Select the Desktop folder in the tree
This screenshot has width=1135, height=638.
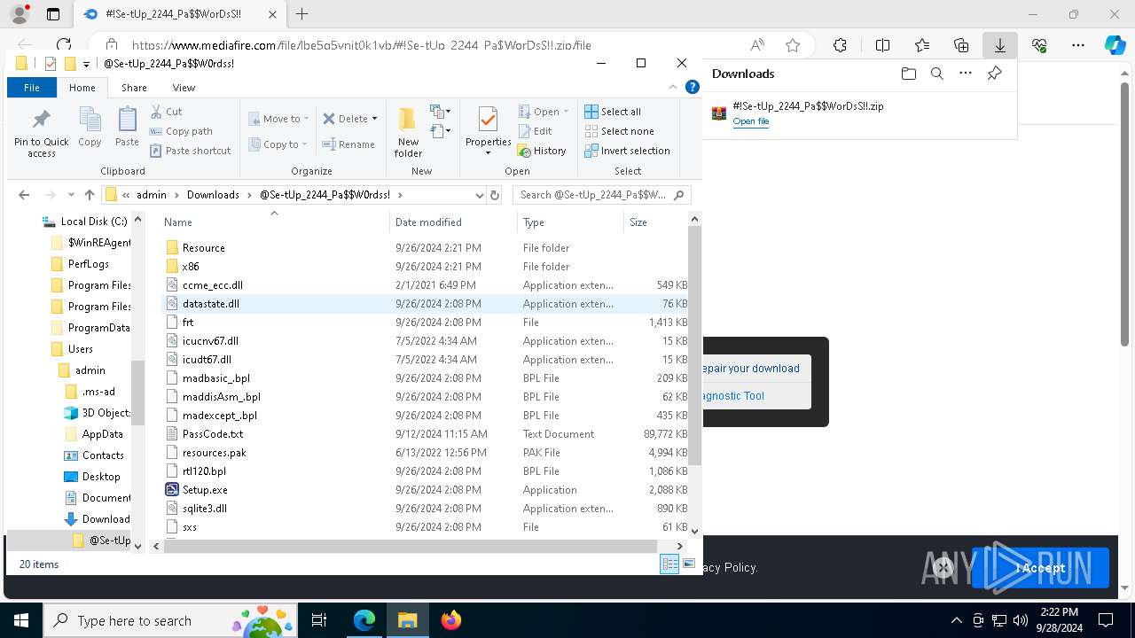click(101, 477)
